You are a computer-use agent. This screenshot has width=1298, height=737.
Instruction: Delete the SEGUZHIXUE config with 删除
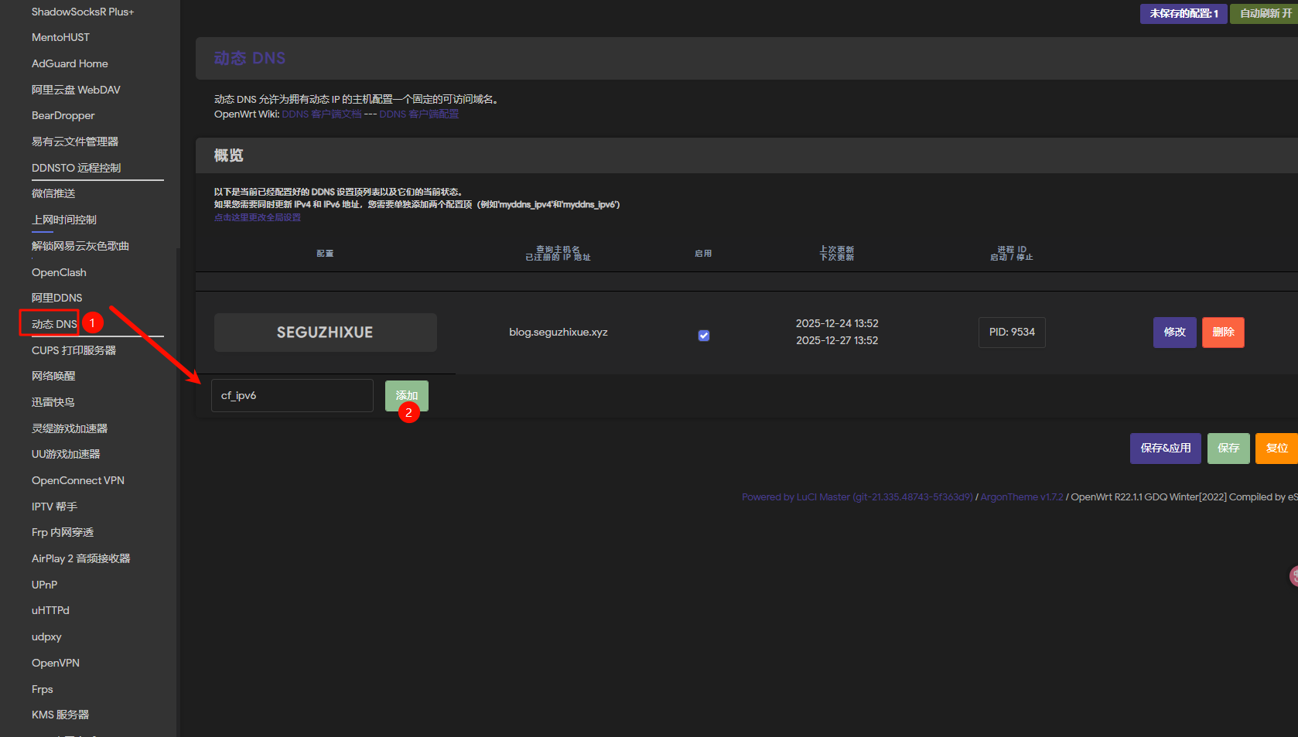pyautogui.click(x=1222, y=333)
